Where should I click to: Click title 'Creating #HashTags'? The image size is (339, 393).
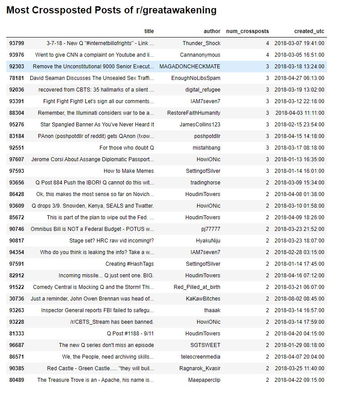129,264
